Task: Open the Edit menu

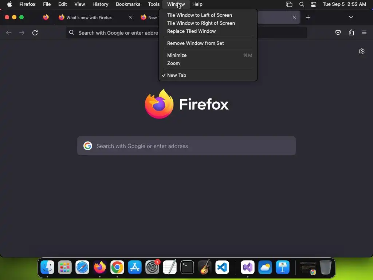Action: tap(62, 4)
